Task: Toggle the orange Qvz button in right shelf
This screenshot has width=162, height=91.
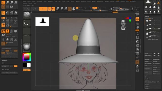Action: click(137, 30)
